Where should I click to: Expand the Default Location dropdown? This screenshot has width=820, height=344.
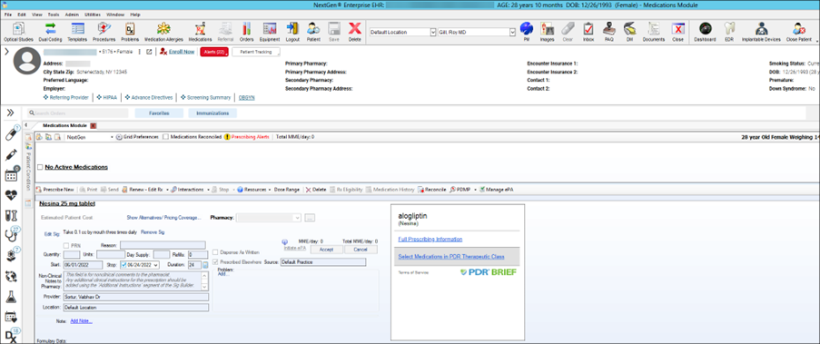[433, 32]
